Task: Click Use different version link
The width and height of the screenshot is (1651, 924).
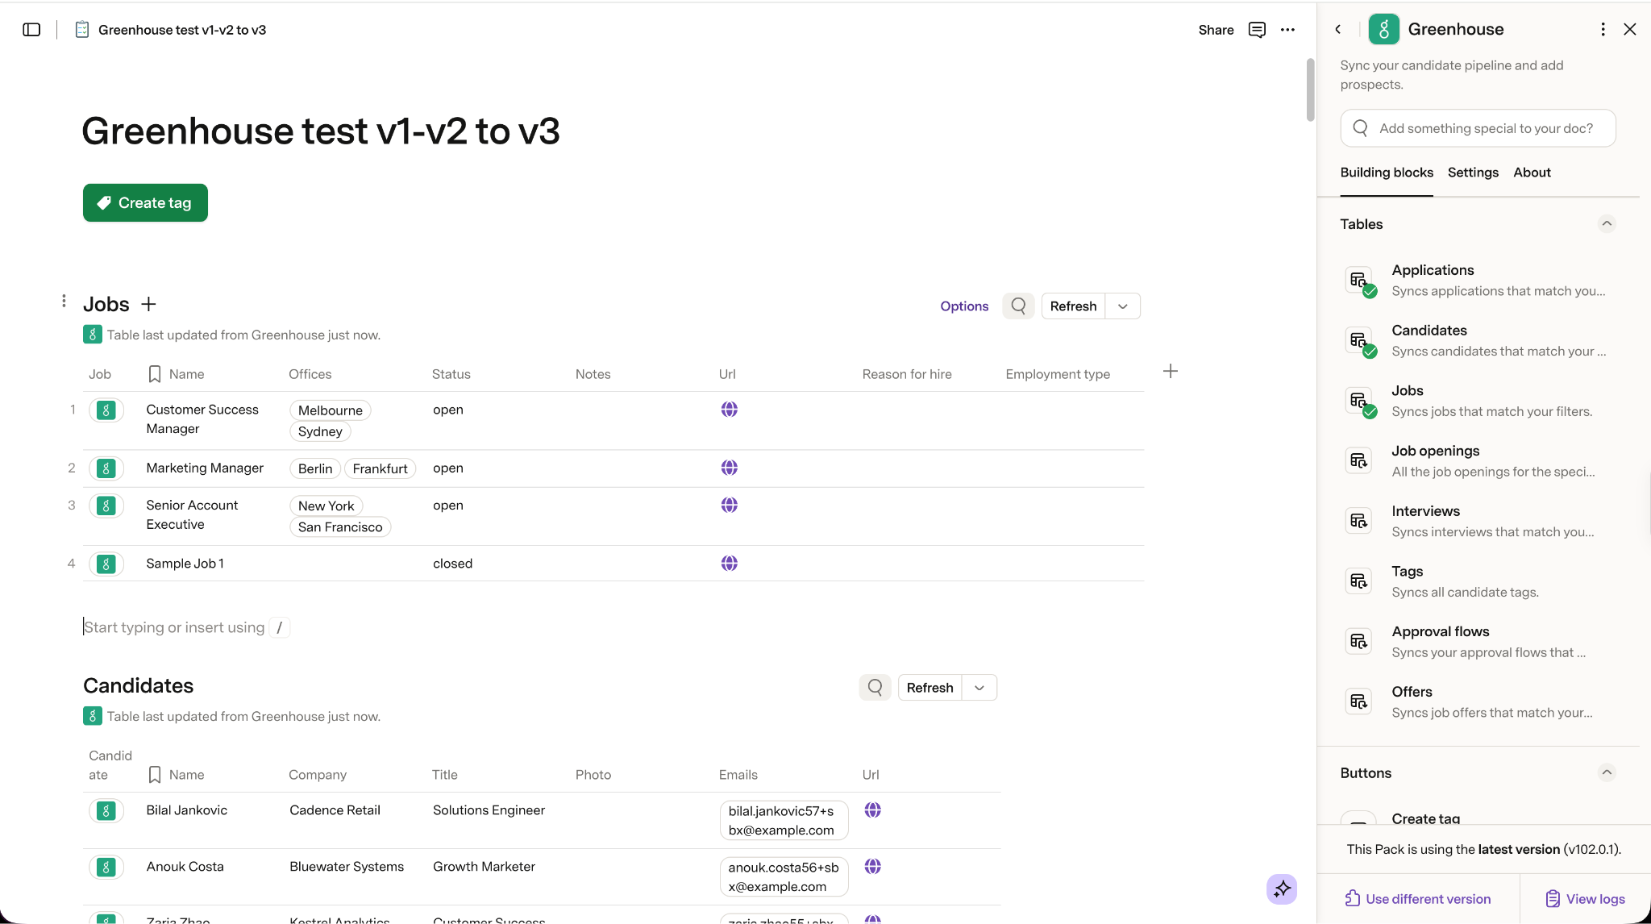Action: point(1418,899)
